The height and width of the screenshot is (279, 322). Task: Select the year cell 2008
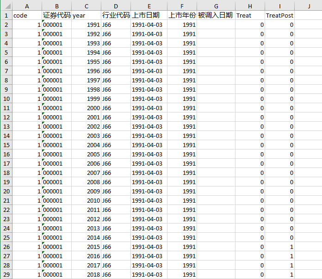click(x=86, y=182)
